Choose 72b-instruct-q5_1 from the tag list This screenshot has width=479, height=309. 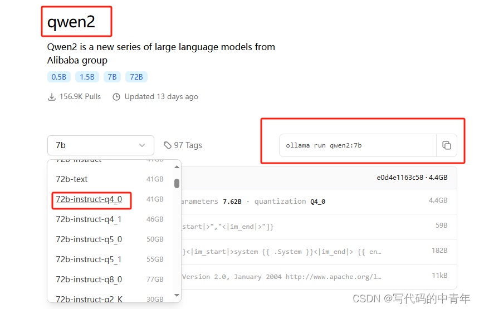pos(110,259)
